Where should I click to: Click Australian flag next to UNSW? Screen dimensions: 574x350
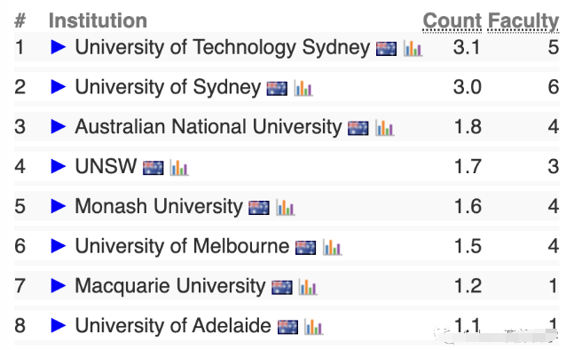click(x=153, y=168)
